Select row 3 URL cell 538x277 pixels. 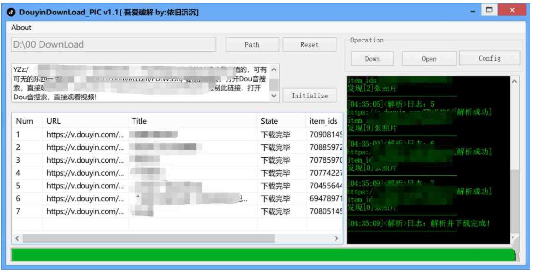coord(85,160)
